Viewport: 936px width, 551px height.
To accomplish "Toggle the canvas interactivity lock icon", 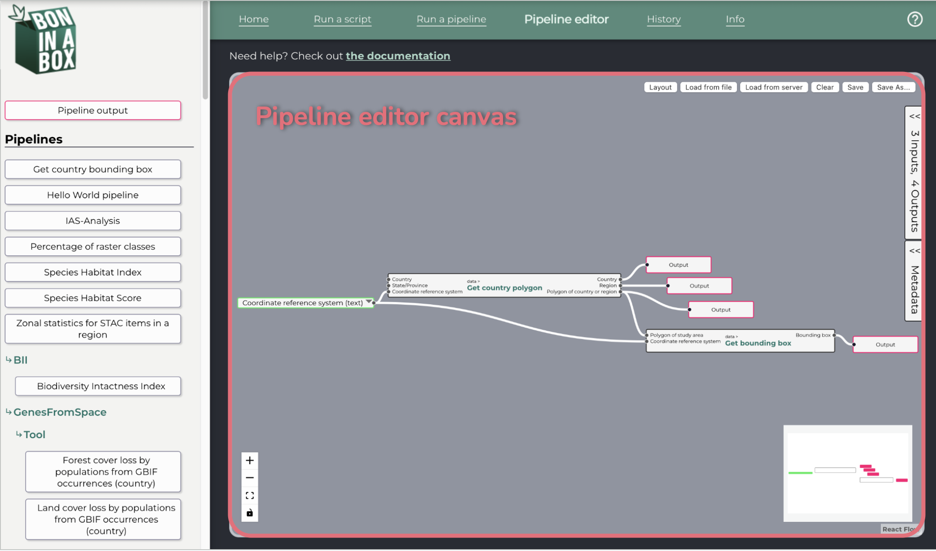I will click(x=250, y=513).
